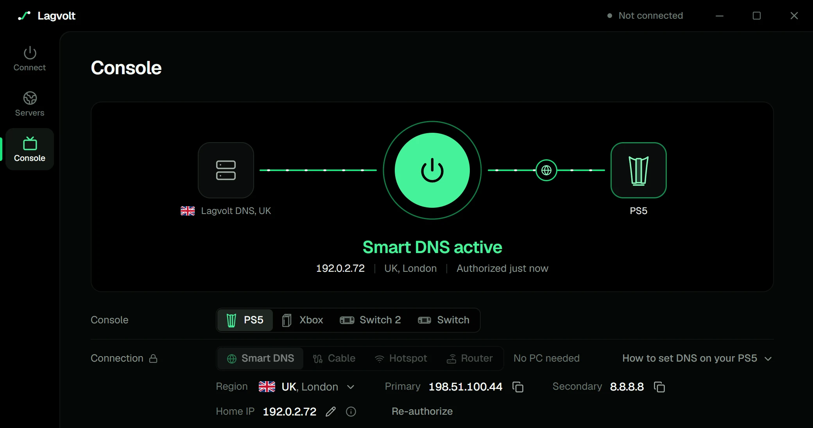Click the Lagvolt logo icon
Screen dimensions: 813x428
(x=24, y=16)
